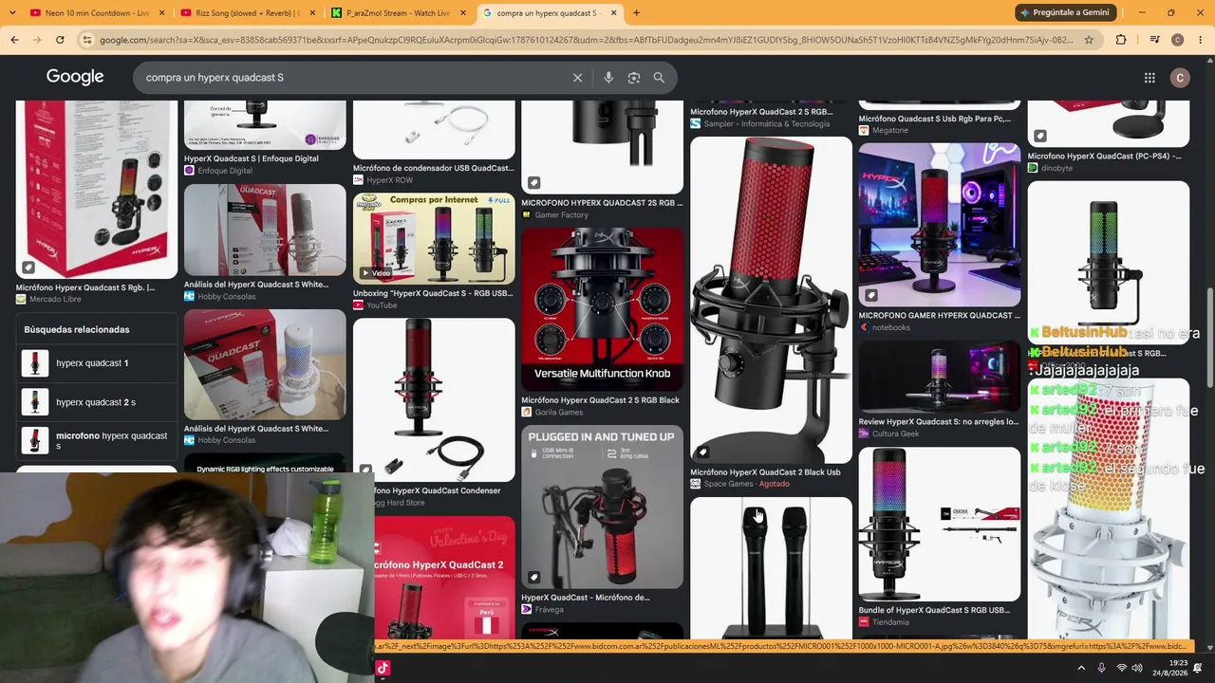Click 'Micrófono HyperX QuadCast 2 Black Usb' title
This screenshot has height=683, width=1215.
(765, 472)
